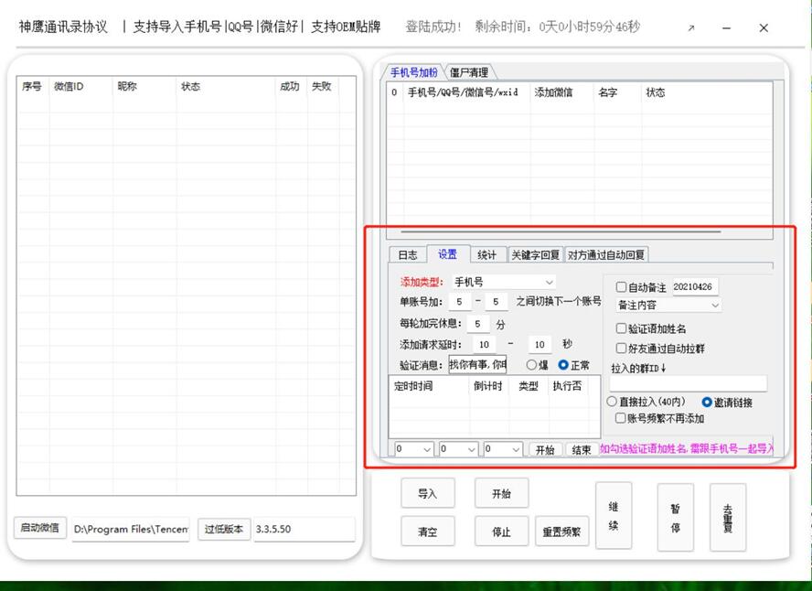Screen dimensions: 812x591
Task: Open the third timer dropdown showing 0
Action: (x=502, y=449)
